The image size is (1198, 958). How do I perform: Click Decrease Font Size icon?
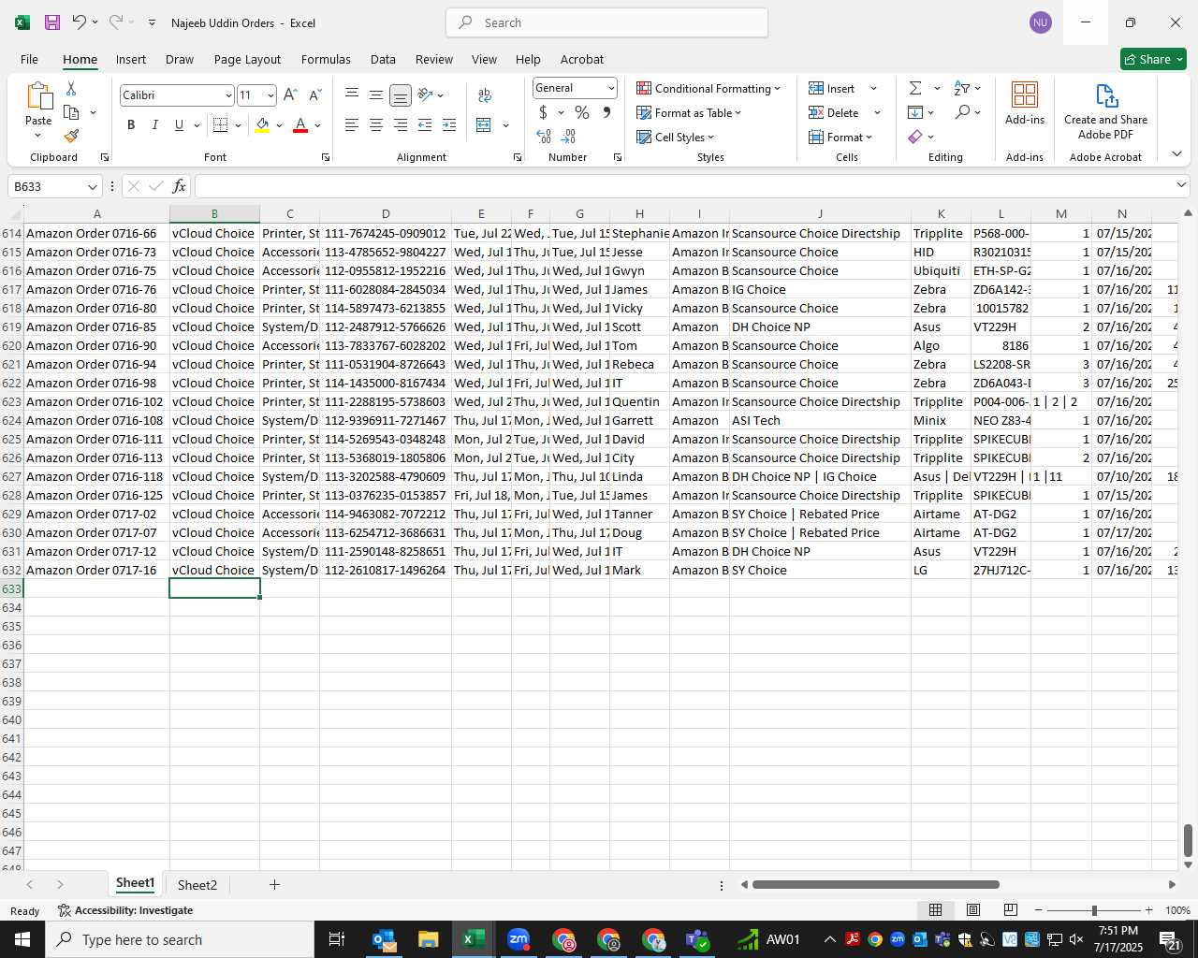click(314, 94)
